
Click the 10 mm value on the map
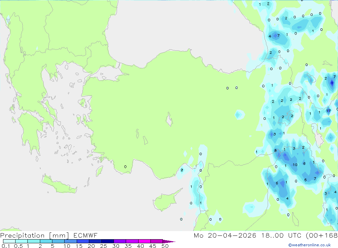295,165
